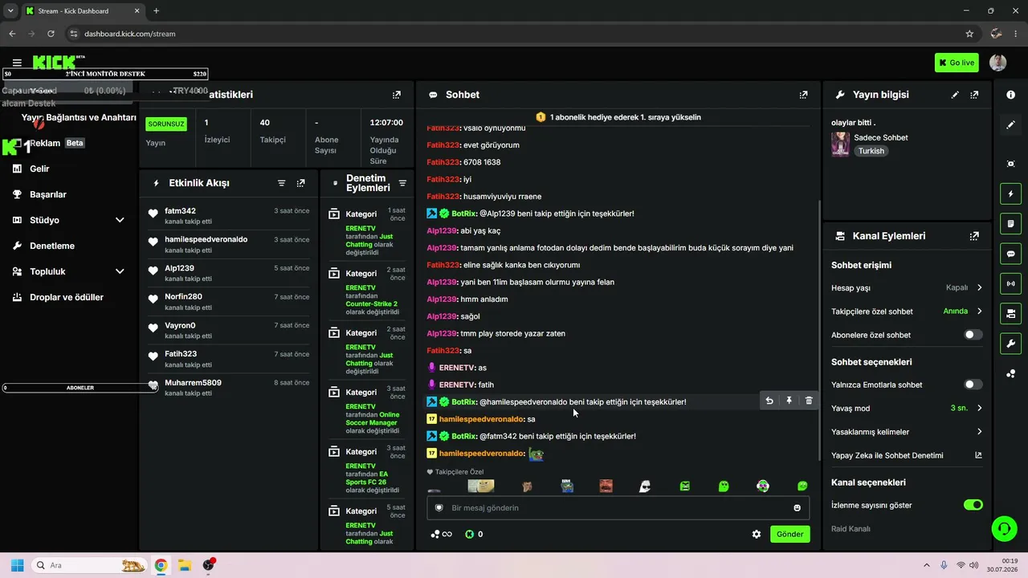Click the info icon in the right sidebar

1010,95
